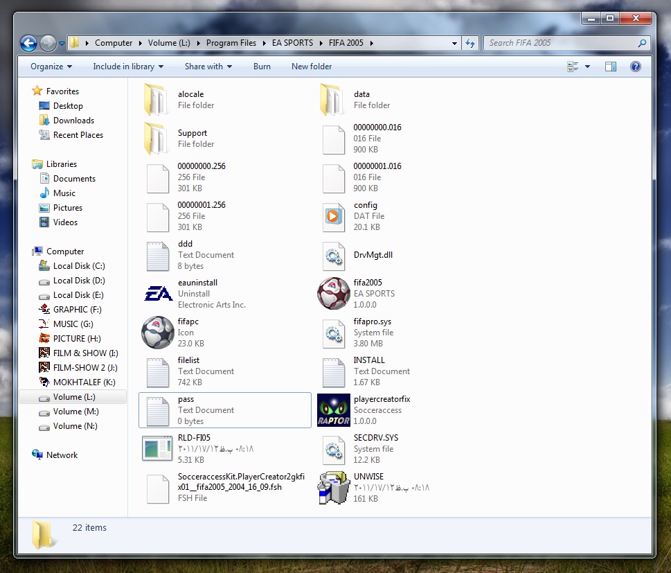Click the filelist text document icon
The height and width of the screenshot is (573, 671).
pos(157,371)
